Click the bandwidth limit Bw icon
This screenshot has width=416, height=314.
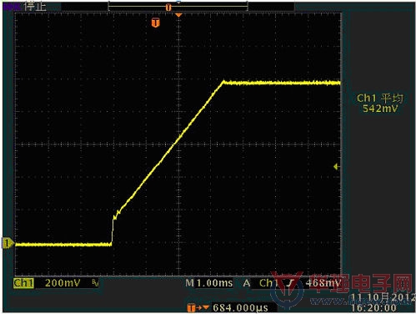95,283
